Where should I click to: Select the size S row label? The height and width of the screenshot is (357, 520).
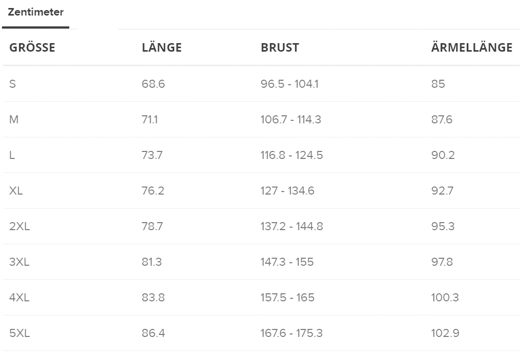(x=13, y=84)
